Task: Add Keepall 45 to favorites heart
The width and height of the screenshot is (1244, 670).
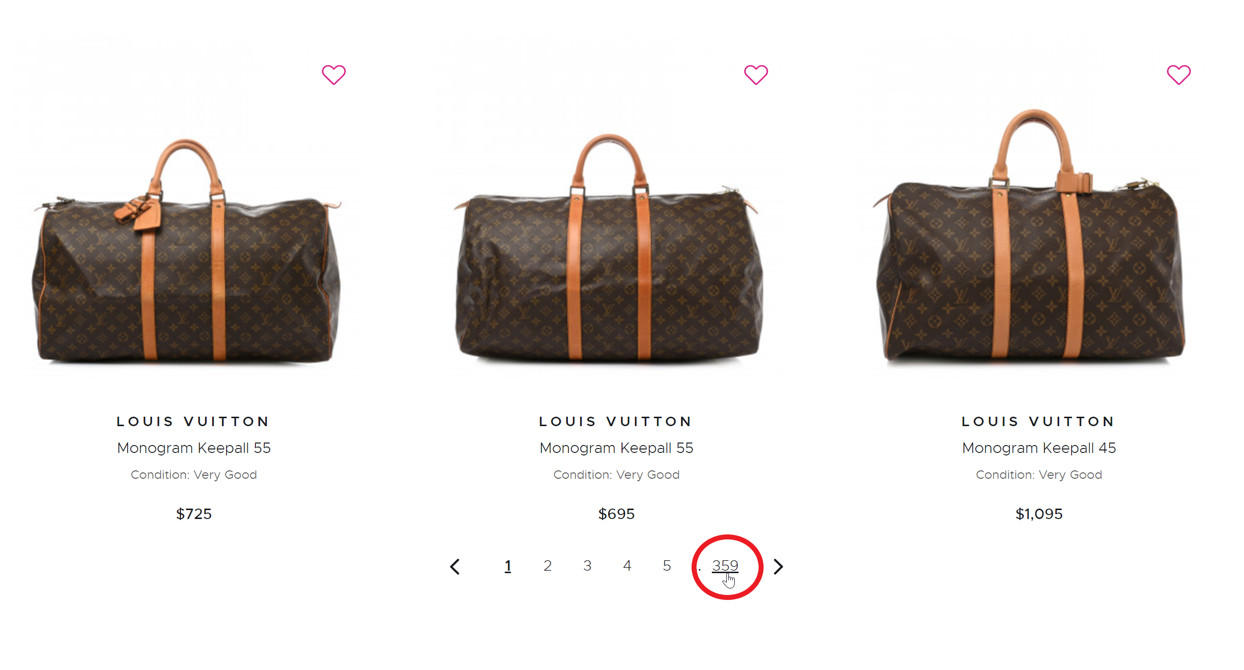Action: (1178, 75)
